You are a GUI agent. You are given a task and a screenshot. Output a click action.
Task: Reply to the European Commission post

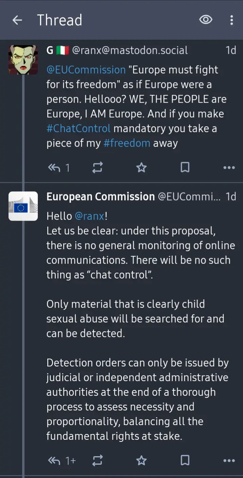tap(54, 461)
